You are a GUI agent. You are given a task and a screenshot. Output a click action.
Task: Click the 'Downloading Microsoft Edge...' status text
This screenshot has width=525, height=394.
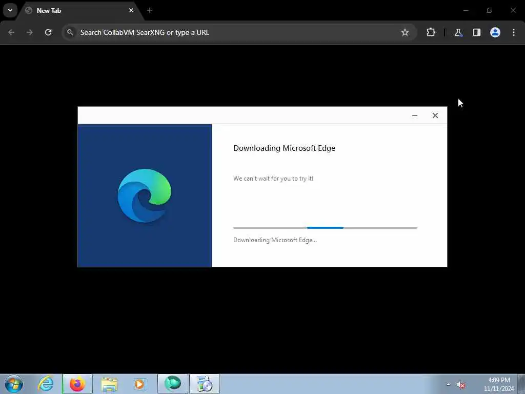point(275,240)
